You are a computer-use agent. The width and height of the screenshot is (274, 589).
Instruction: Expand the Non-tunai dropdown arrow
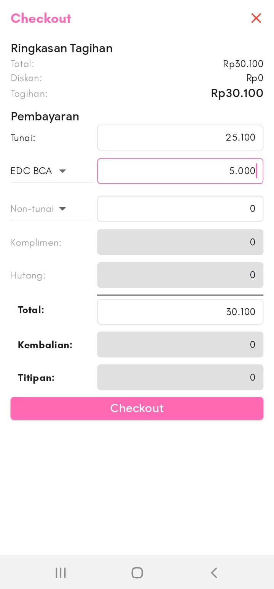[x=63, y=209]
